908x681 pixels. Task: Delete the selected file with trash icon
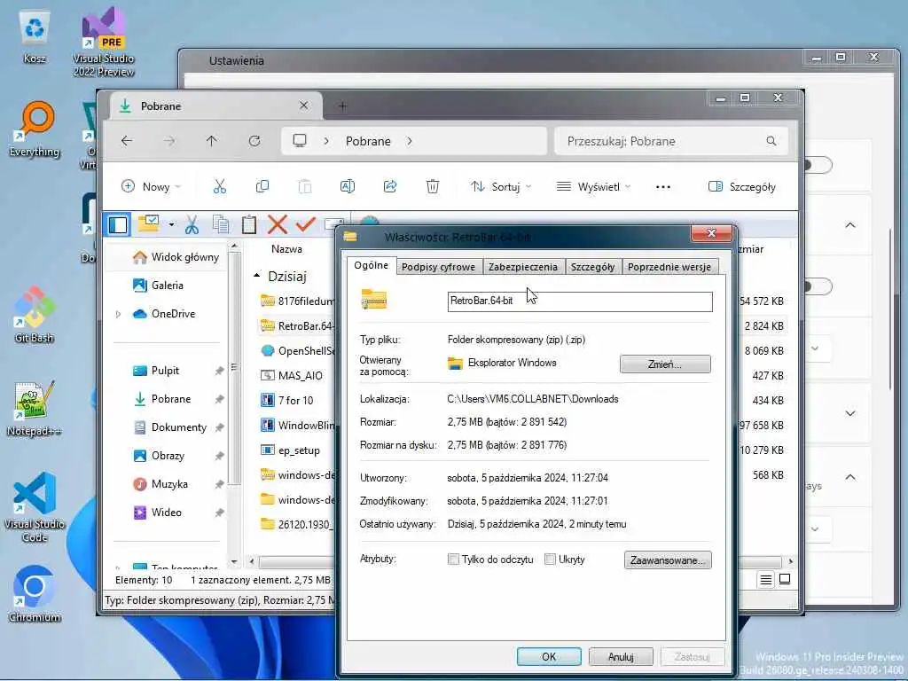(433, 186)
